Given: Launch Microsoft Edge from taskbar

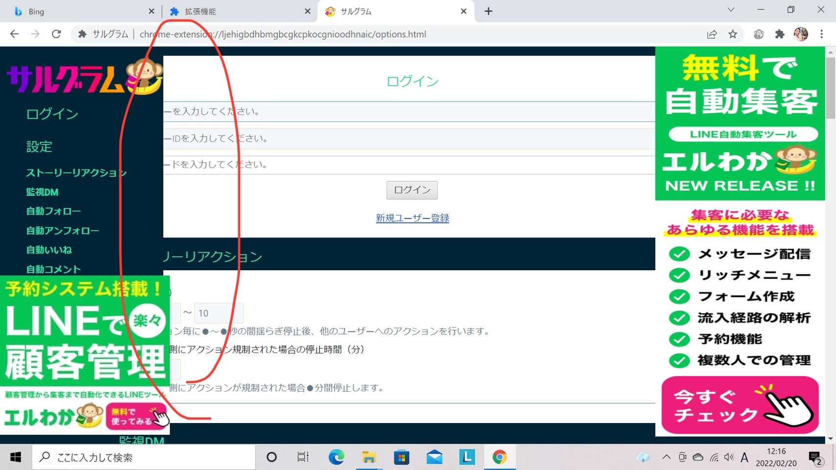Looking at the screenshot, I should [x=336, y=457].
